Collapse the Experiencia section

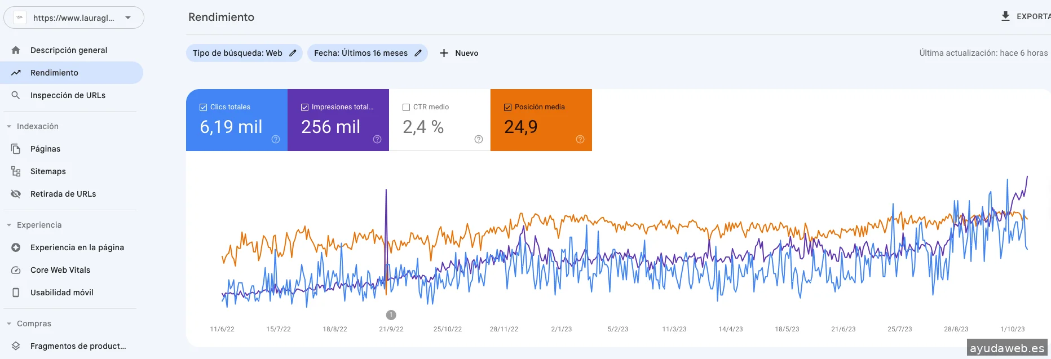tap(9, 225)
